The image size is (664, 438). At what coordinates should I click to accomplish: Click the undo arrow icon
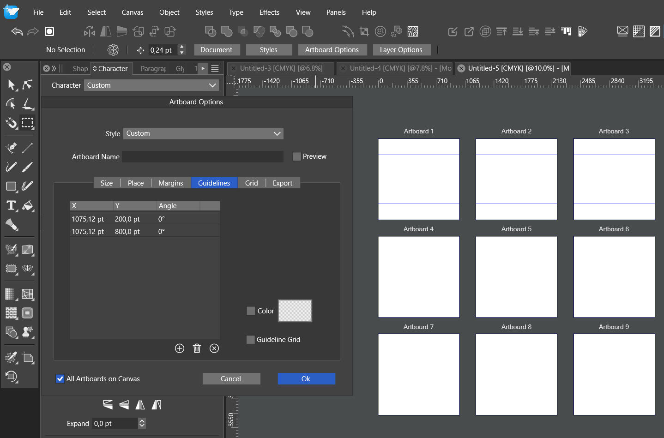[x=17, y=31]
